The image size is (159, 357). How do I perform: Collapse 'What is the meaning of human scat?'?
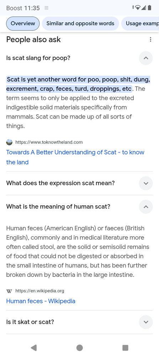146,207
